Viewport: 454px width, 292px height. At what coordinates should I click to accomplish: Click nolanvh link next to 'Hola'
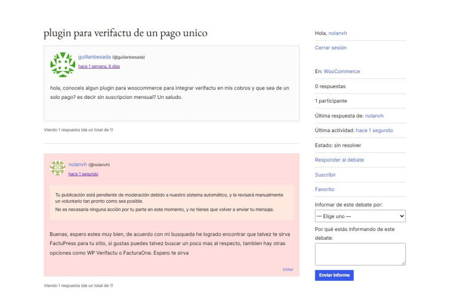coord(338,33)
